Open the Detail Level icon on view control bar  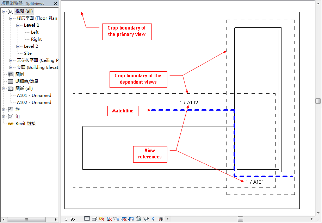point(87,219)
